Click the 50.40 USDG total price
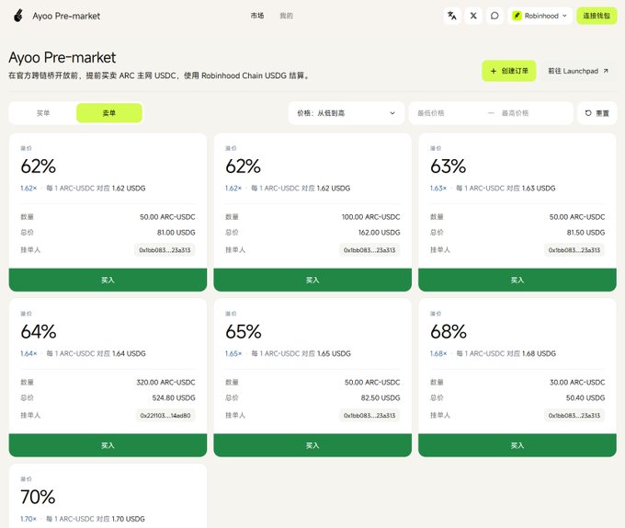 pyautogui.click(x=585, y=397)
